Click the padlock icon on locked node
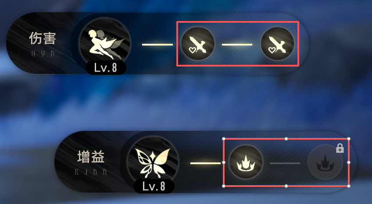 pos(340,148)
